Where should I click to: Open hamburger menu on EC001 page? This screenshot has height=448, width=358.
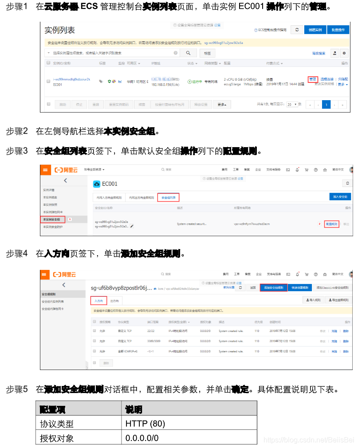[x=45, y=170]
